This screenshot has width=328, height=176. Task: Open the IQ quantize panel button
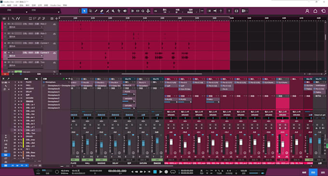(155, 11)
